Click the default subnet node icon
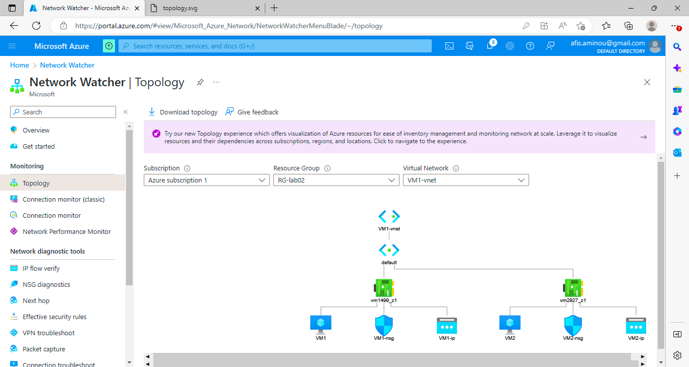Screen dimensions: 689x367 pos(389,250)
